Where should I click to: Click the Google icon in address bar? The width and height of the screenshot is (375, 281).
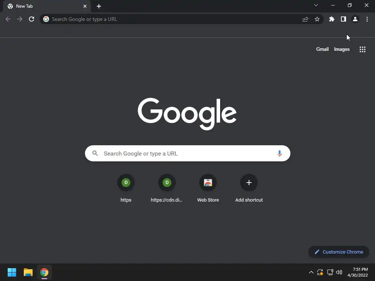(x=46, y=19)
